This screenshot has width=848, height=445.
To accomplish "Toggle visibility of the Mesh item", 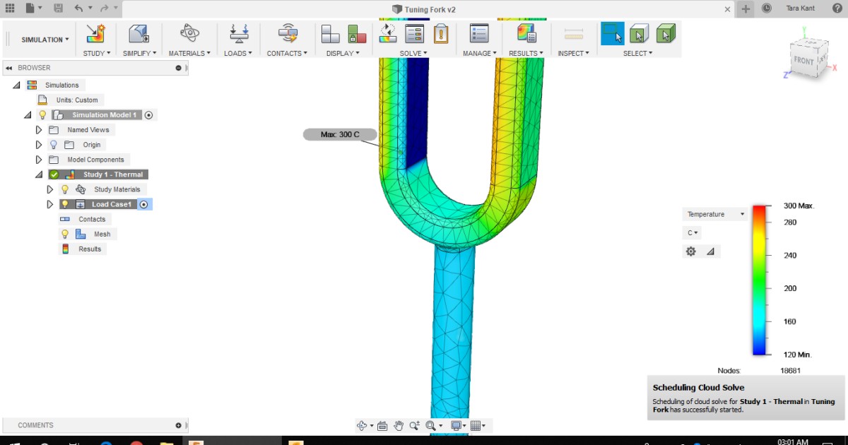I will [x=66, y=233].
